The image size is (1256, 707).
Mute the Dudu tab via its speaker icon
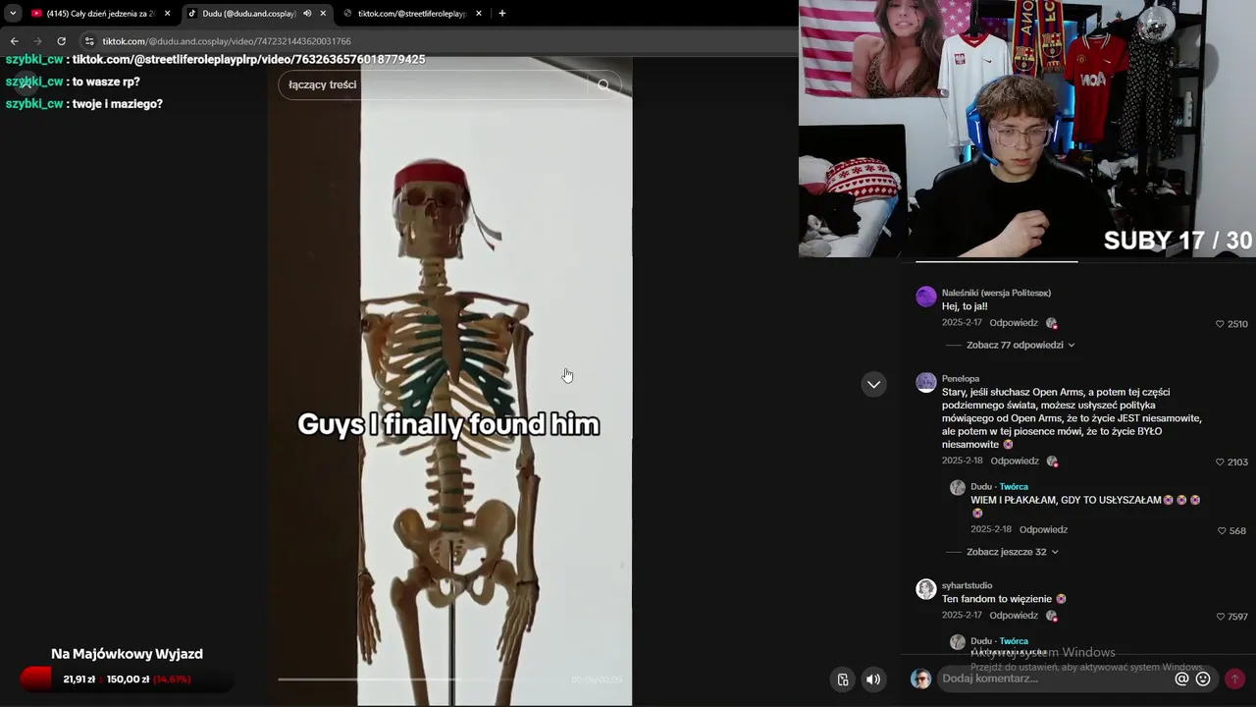[x=307, y=14]
